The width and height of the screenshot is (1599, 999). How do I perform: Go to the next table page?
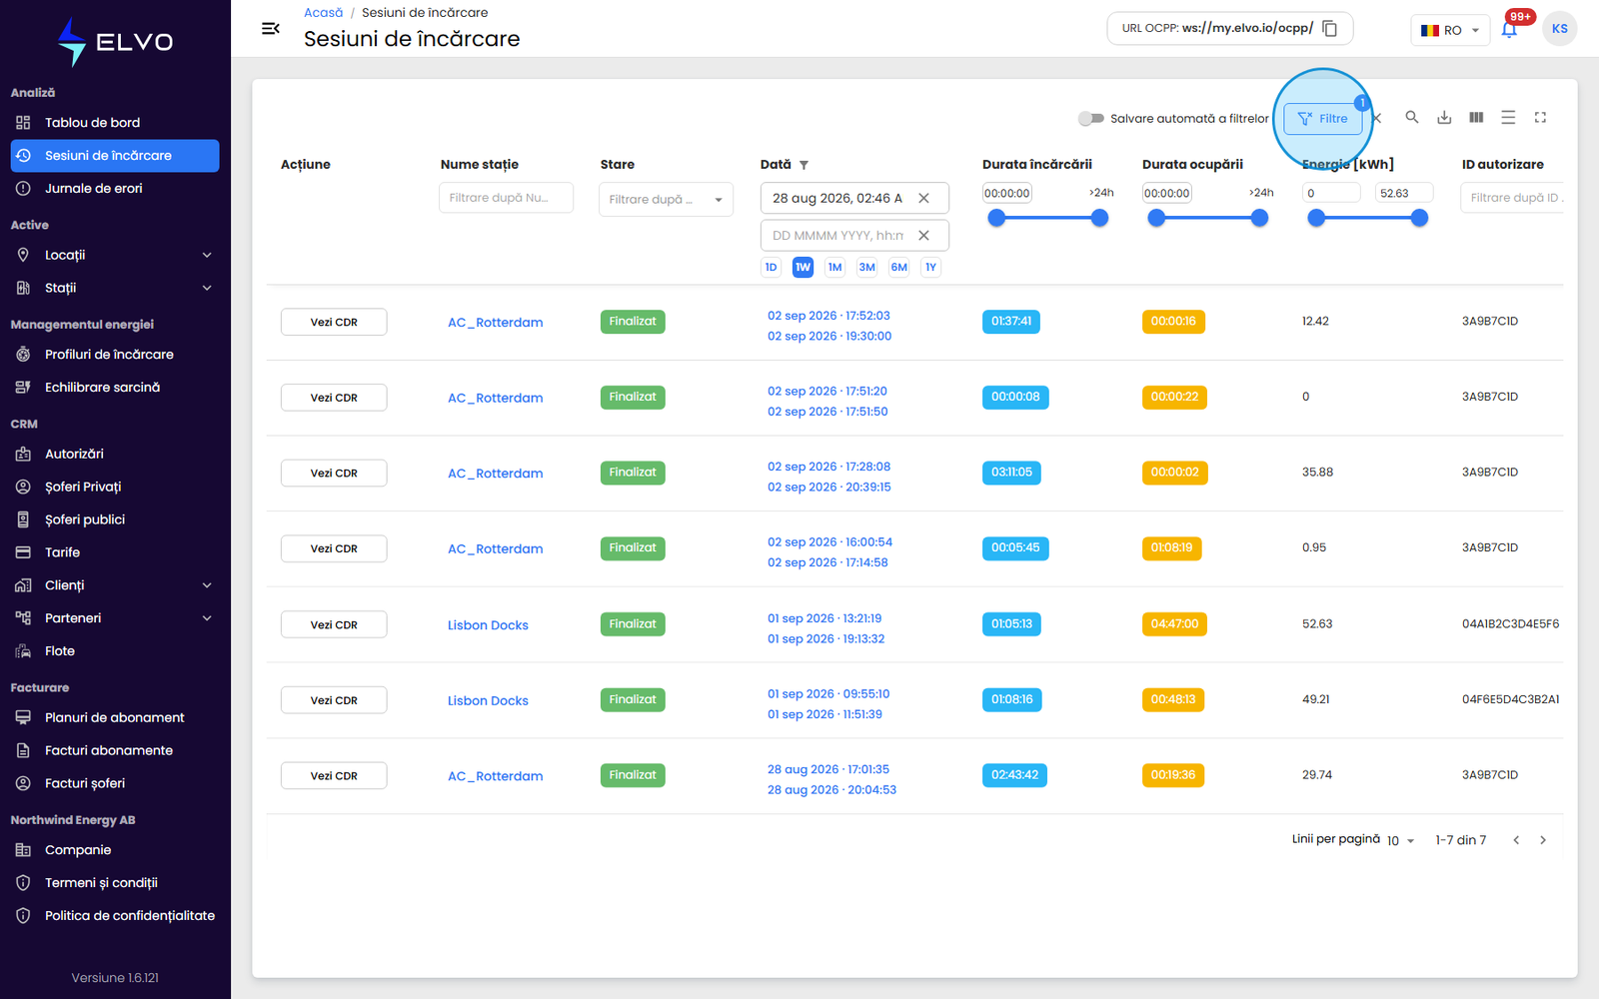(1543, 840)
